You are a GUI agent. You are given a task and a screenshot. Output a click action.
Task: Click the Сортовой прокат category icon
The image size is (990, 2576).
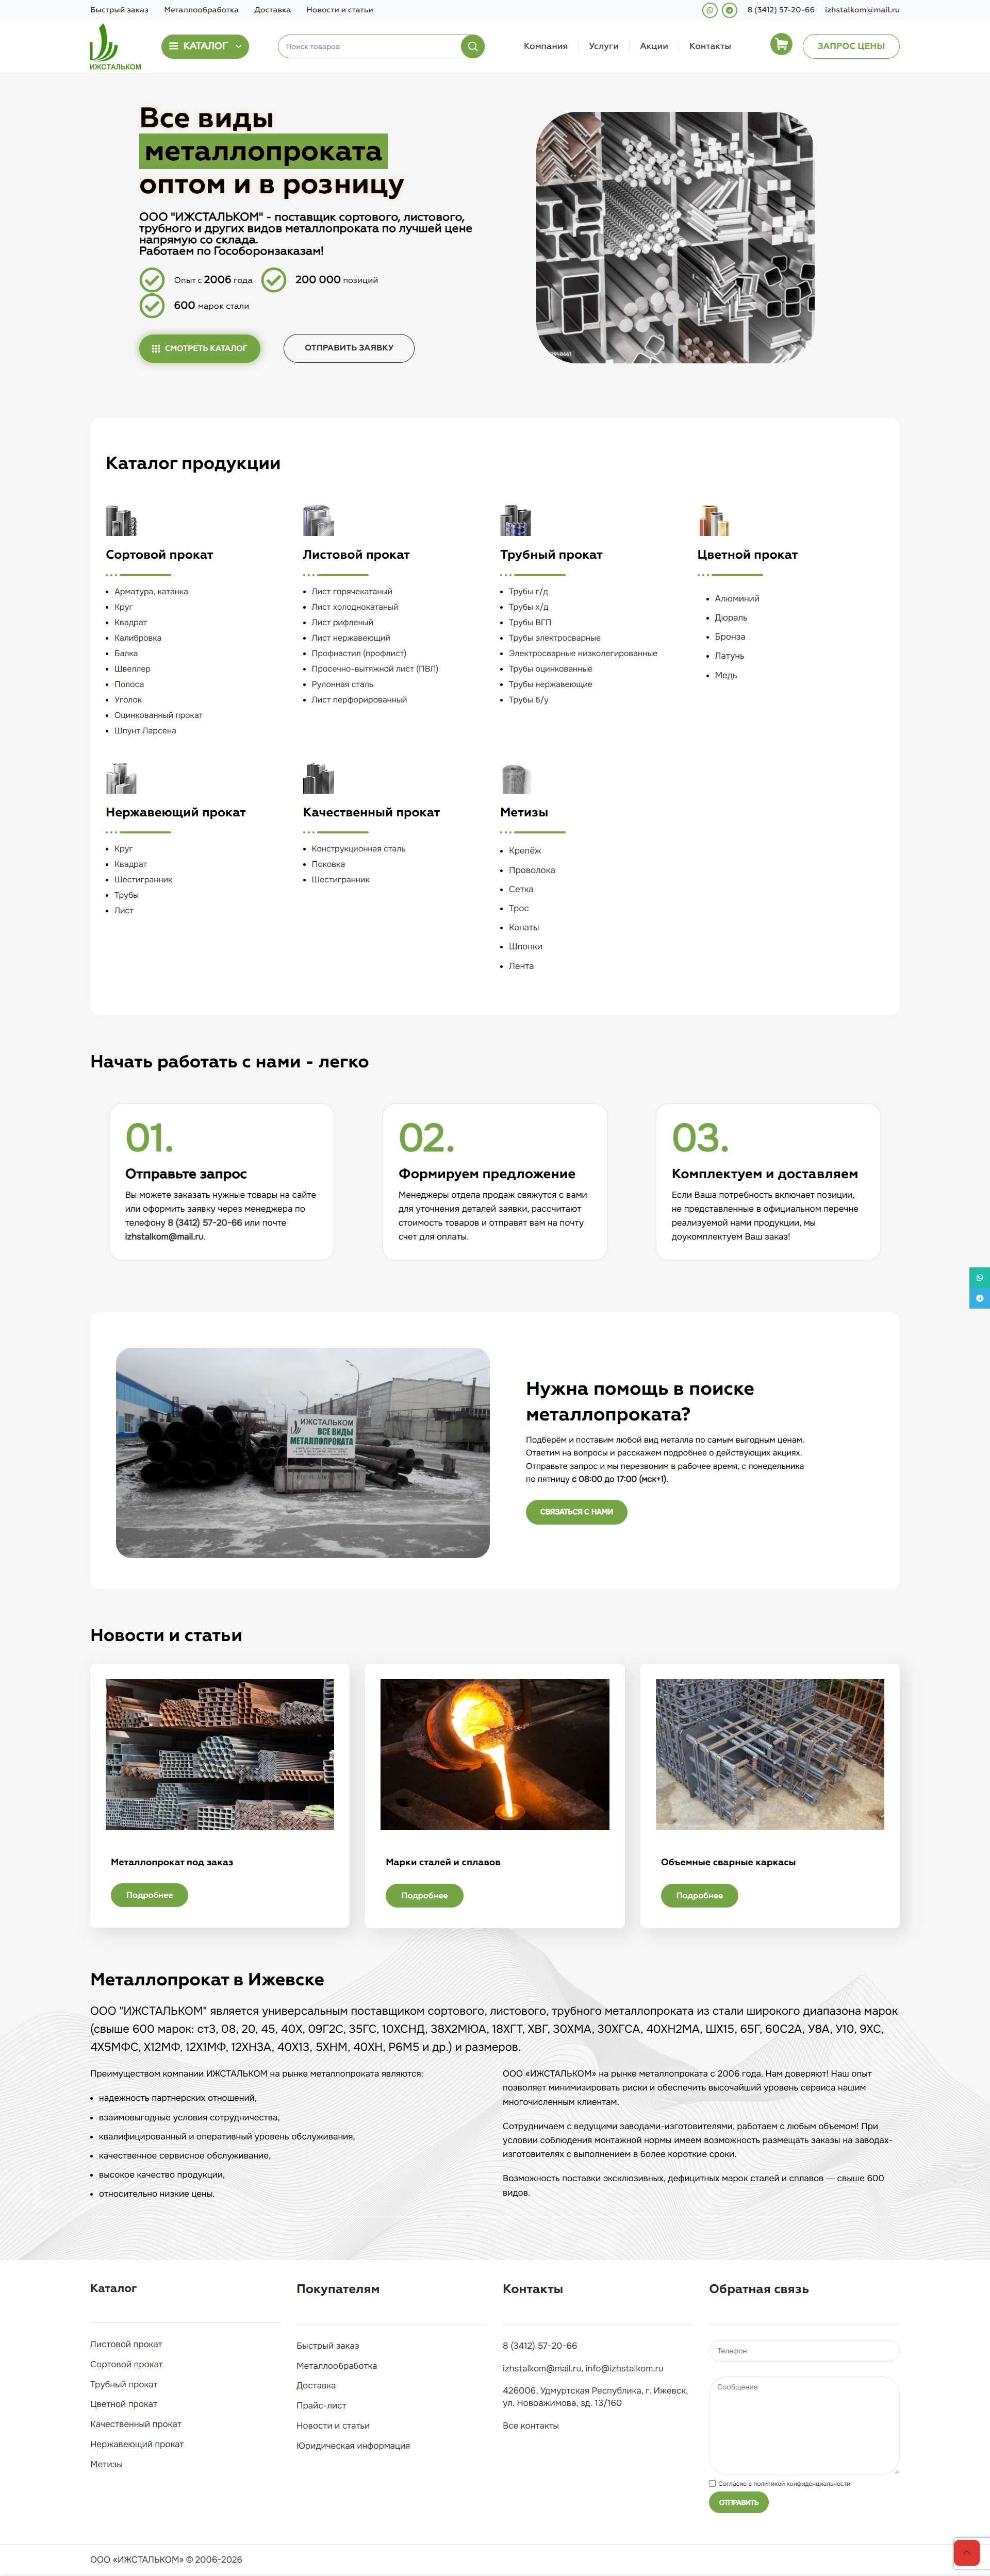121,521
